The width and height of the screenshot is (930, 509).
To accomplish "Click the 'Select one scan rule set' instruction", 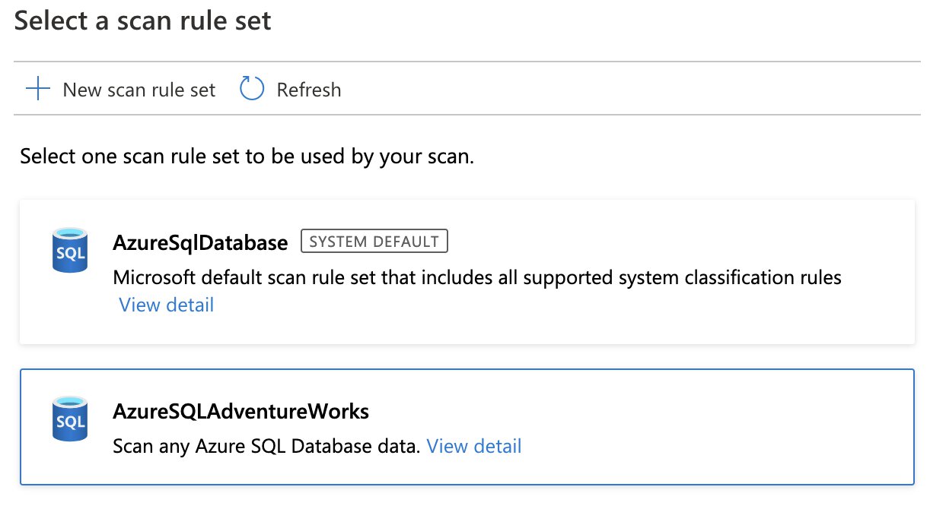I will pos(247,157).
